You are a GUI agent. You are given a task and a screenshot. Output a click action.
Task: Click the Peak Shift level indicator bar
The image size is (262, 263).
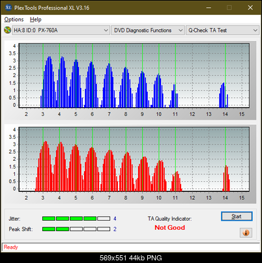(76, 229)
